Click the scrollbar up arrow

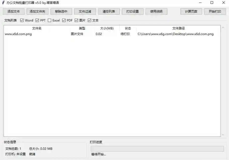click(x=223, y=28)
